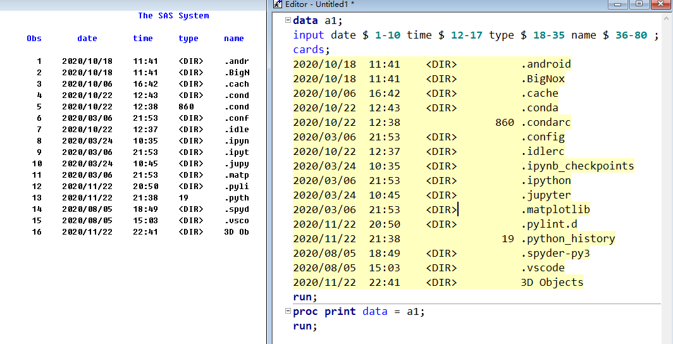Collapse the proc print step block
Image resolution: width=673 pixels, height=344 pixels.
click(x=288, y=311)
